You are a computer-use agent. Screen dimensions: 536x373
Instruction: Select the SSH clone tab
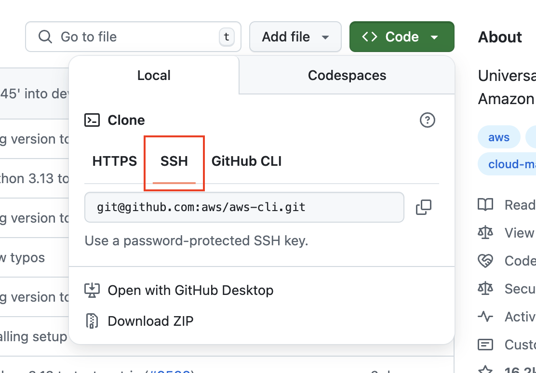[x=174, y=161]
